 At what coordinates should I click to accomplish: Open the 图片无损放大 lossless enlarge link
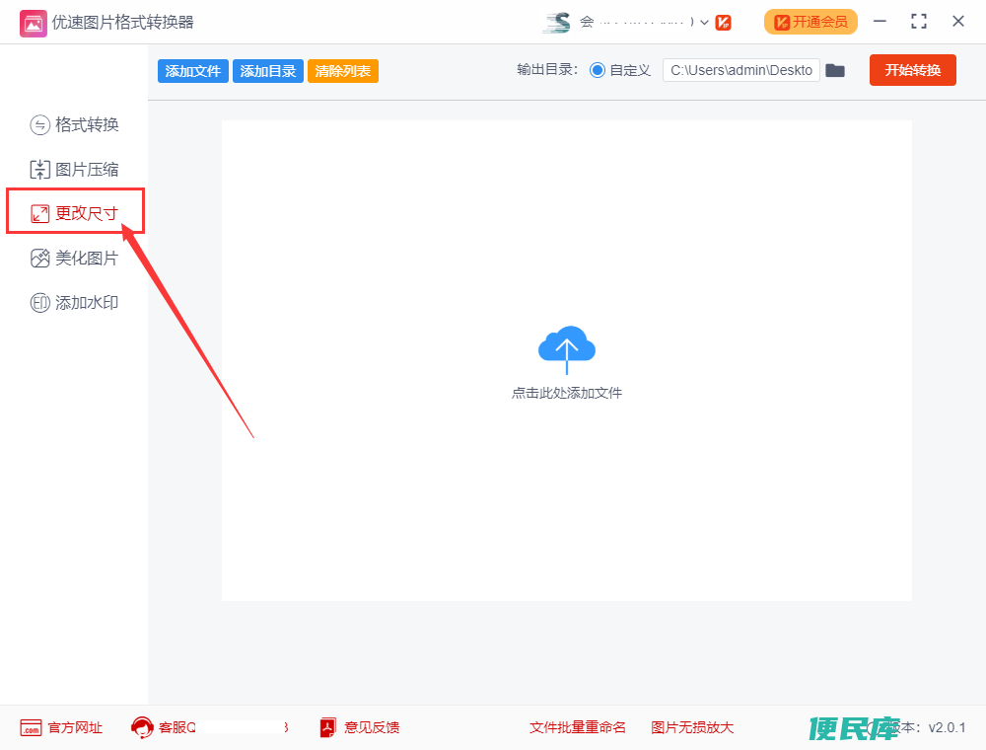pos(692,728)
